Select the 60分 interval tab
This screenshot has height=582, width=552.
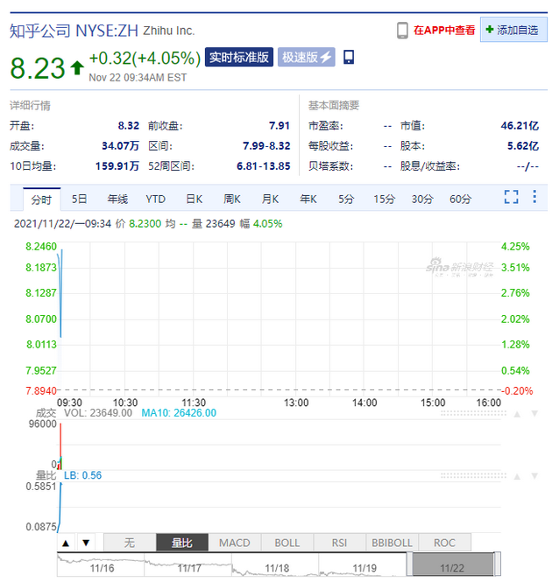tap(460, 200)
